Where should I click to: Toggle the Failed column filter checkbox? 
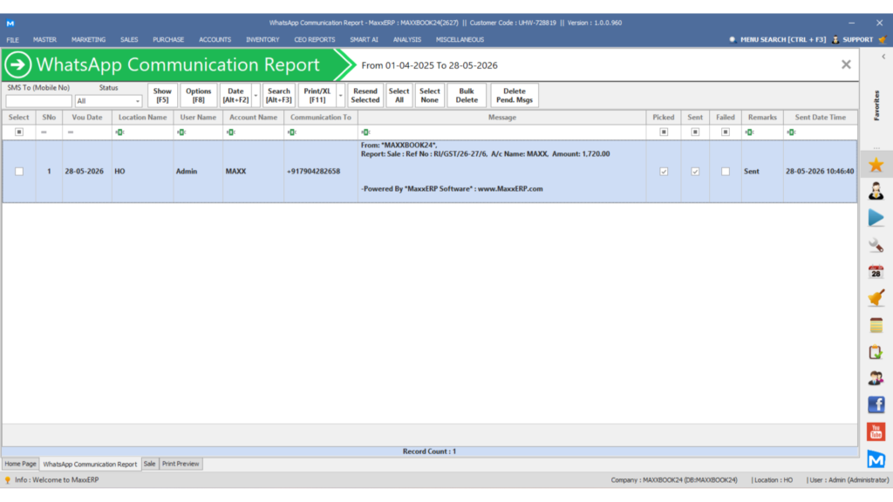coord(725,132)
